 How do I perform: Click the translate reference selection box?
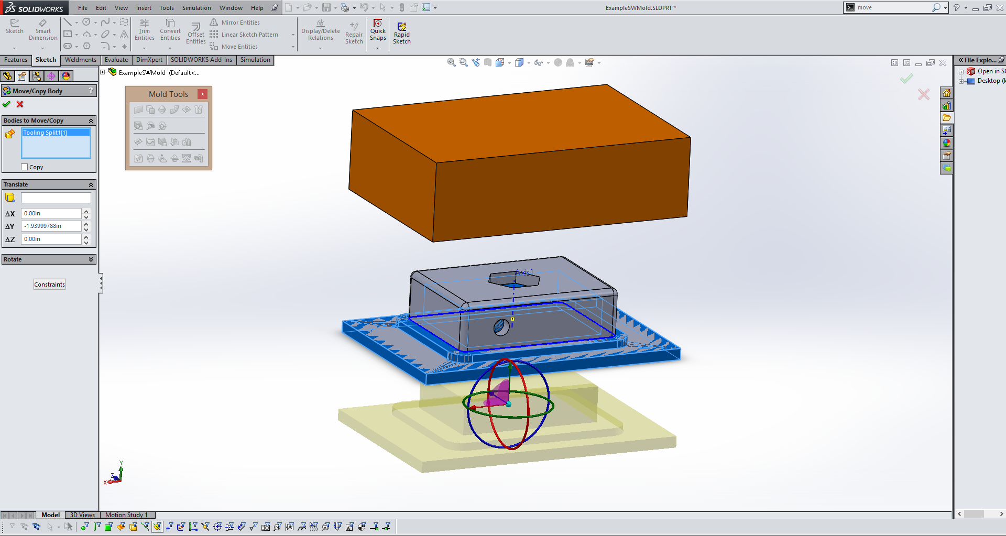(x=56, y=198)
